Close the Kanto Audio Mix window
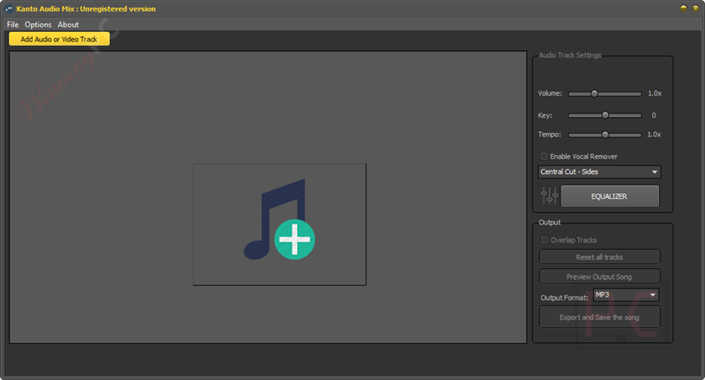 click(x=696, y=9)
